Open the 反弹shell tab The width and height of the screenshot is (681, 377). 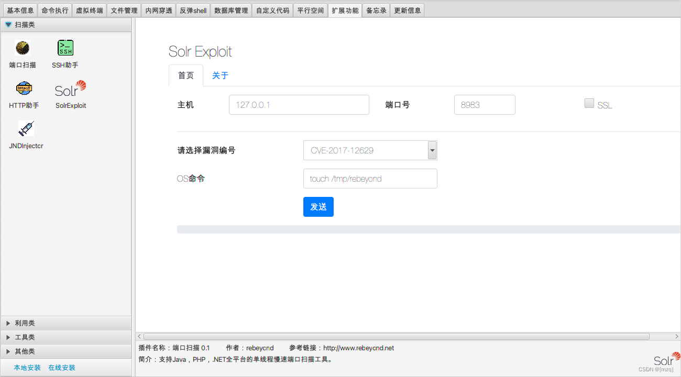tap(193, 10)
